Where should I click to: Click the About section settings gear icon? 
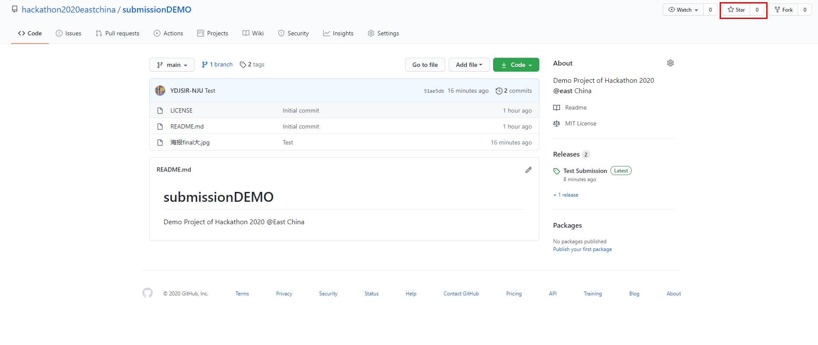(x=670, y=63)
